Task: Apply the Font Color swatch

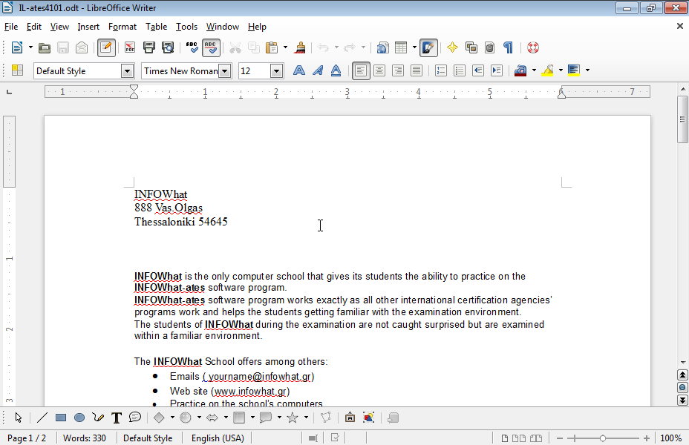Action: click(x=520, y=70)
